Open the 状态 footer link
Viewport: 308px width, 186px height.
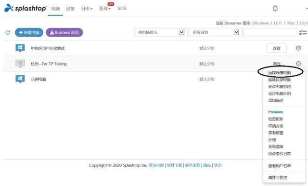pyautogui.click(x=218, y=165)
